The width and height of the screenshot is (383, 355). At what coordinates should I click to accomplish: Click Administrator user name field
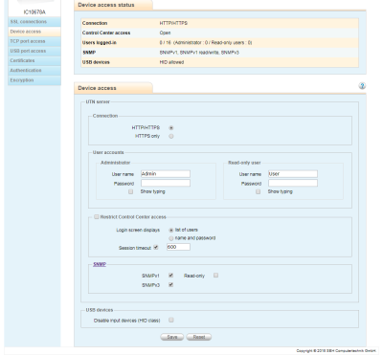click(x=166, y=174)
